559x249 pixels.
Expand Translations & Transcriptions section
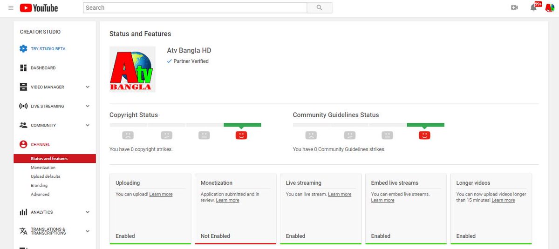88,231
